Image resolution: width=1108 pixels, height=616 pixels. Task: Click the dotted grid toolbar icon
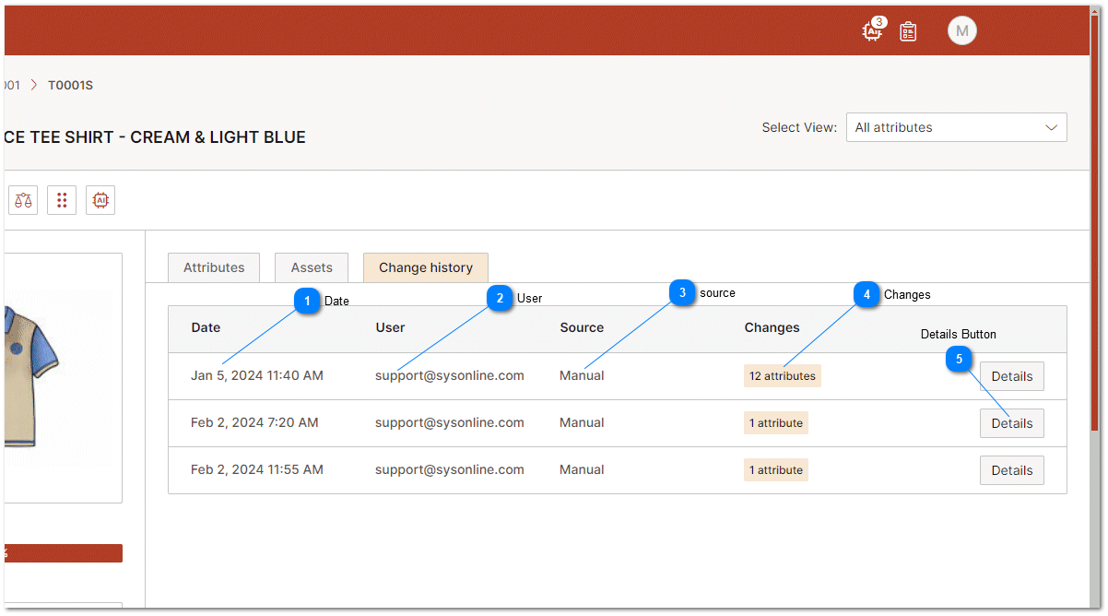tap(62, 200)
